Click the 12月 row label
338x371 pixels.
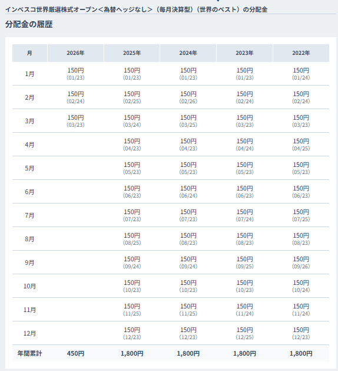pyautogui.click(x=29, y=333)
